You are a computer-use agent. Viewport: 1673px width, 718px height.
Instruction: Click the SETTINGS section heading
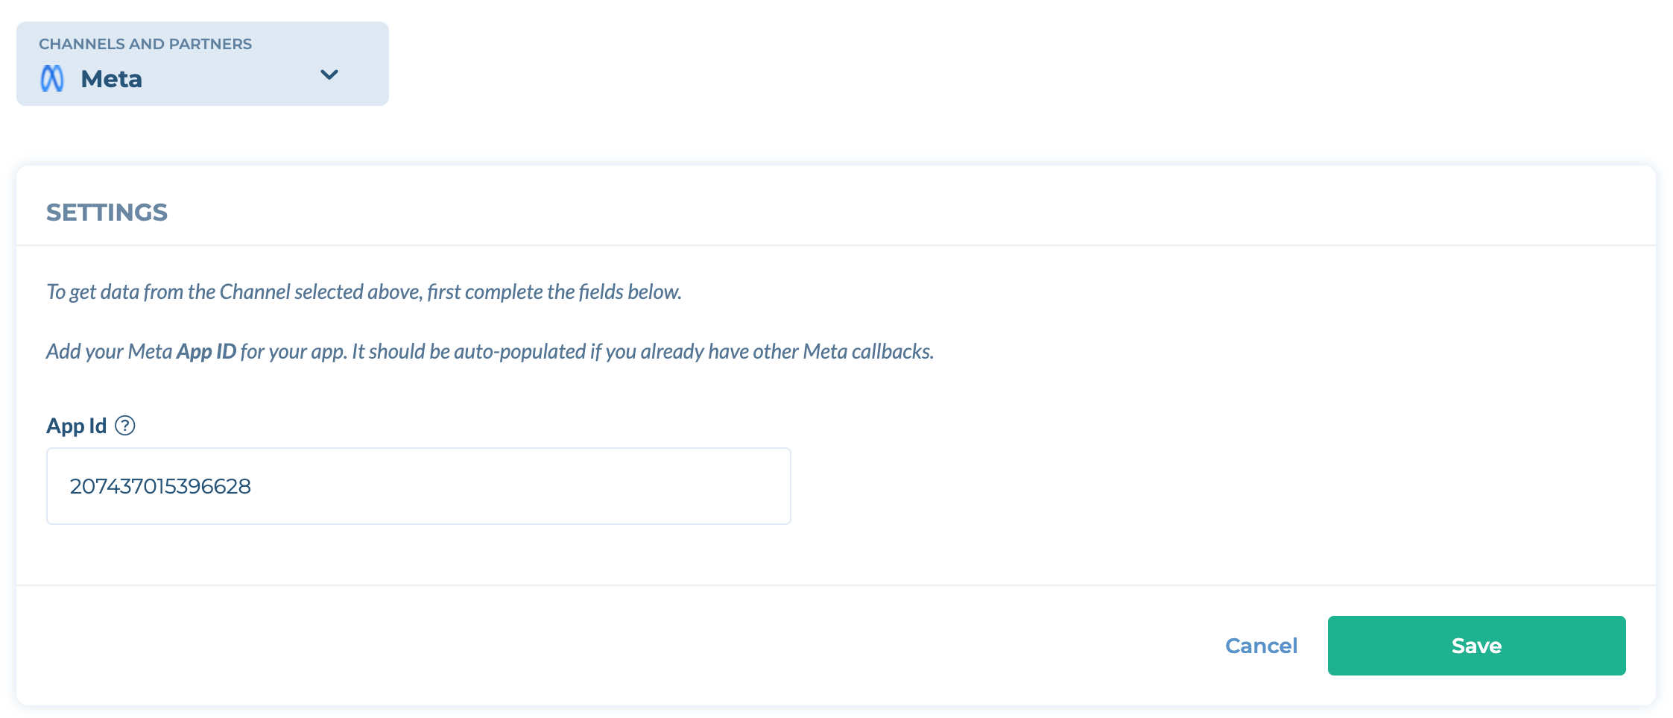pyautogui.click(x=107, y=212)
